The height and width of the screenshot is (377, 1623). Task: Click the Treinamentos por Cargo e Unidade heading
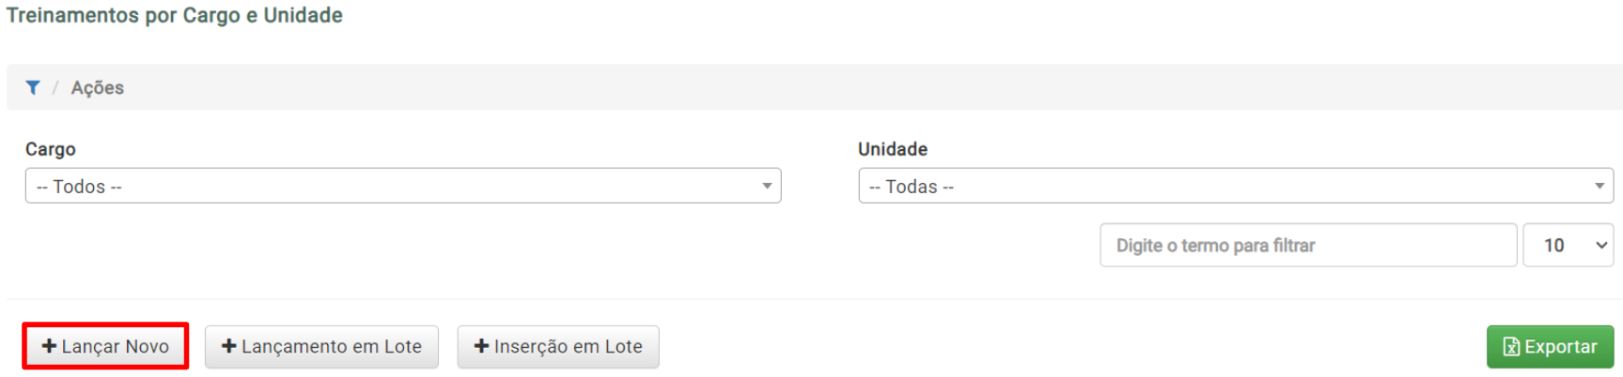coord(175,15)
